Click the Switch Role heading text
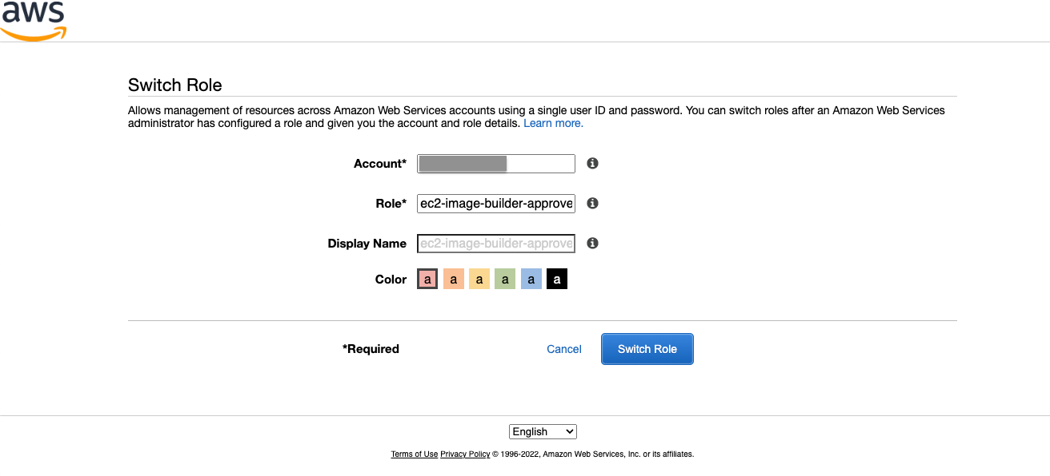 [175, 85]
